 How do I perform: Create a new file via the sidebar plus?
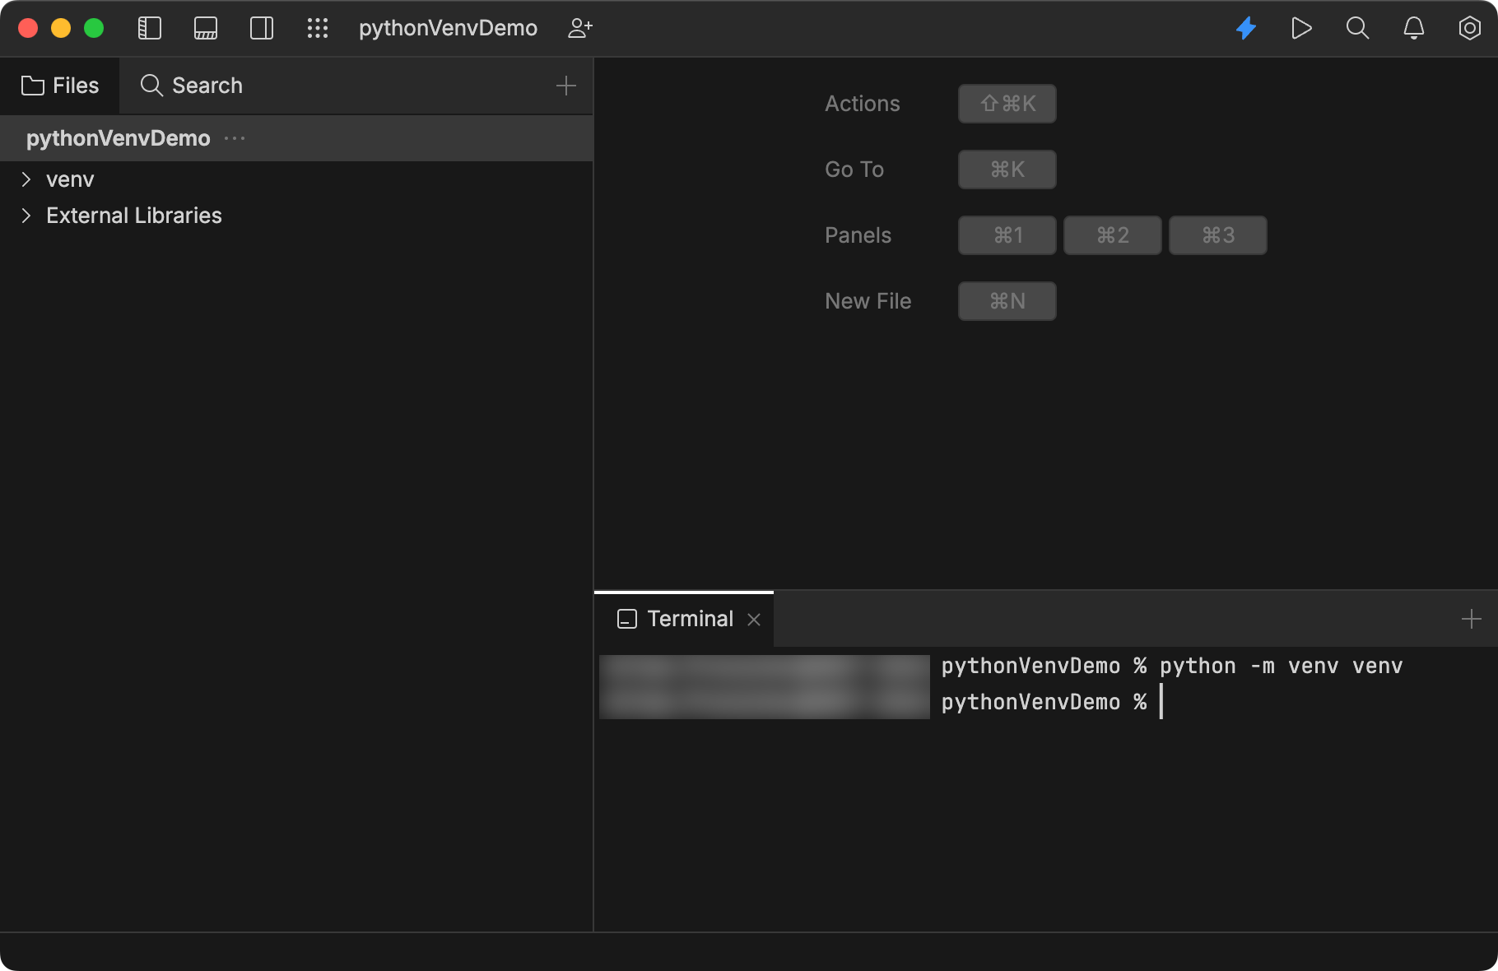pos(566,85)
